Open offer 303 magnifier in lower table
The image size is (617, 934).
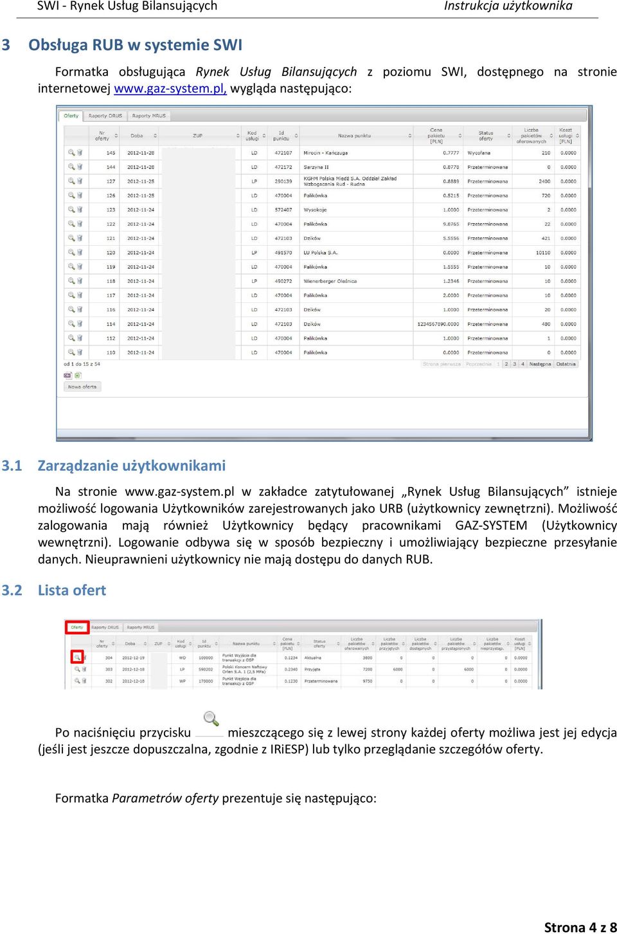click(76, 669)
